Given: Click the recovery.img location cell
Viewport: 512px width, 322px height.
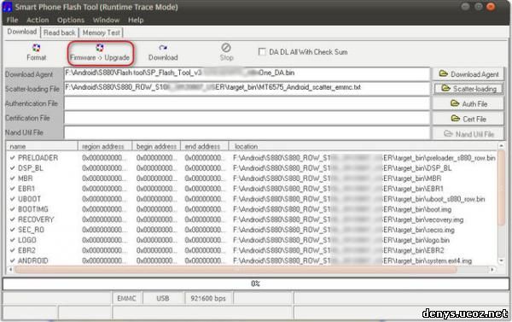Looking at the screenshot, I should (x=348, y=220).
